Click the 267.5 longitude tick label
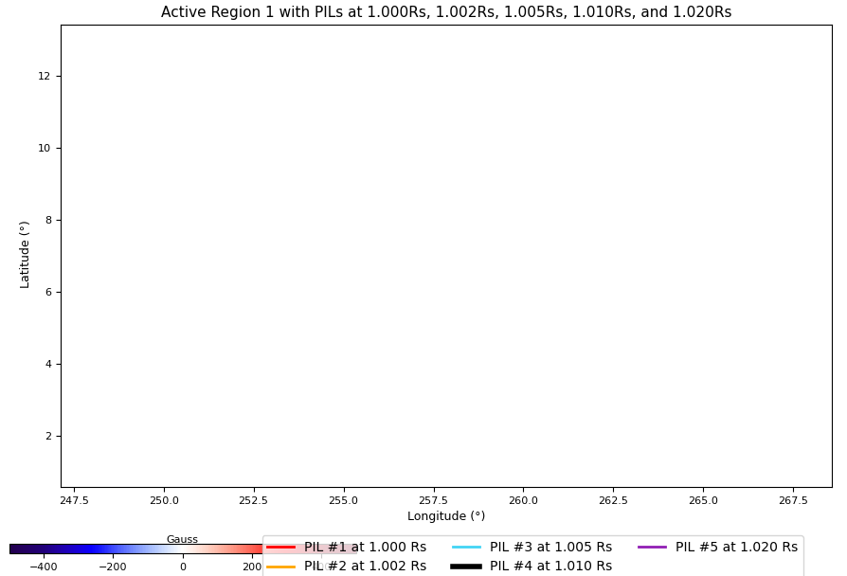The image size is (847, 576). pos(793,500)
